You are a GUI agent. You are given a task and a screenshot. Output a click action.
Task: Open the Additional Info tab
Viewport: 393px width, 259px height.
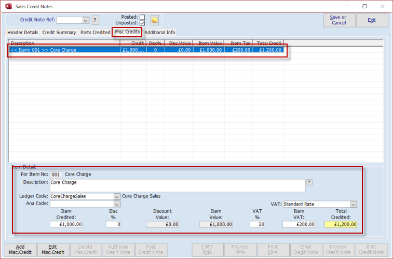coord(159,33)
